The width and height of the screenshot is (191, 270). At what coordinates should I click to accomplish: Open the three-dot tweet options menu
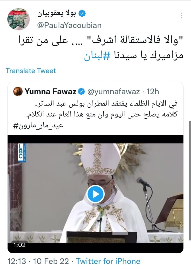[x=182, y=15]
